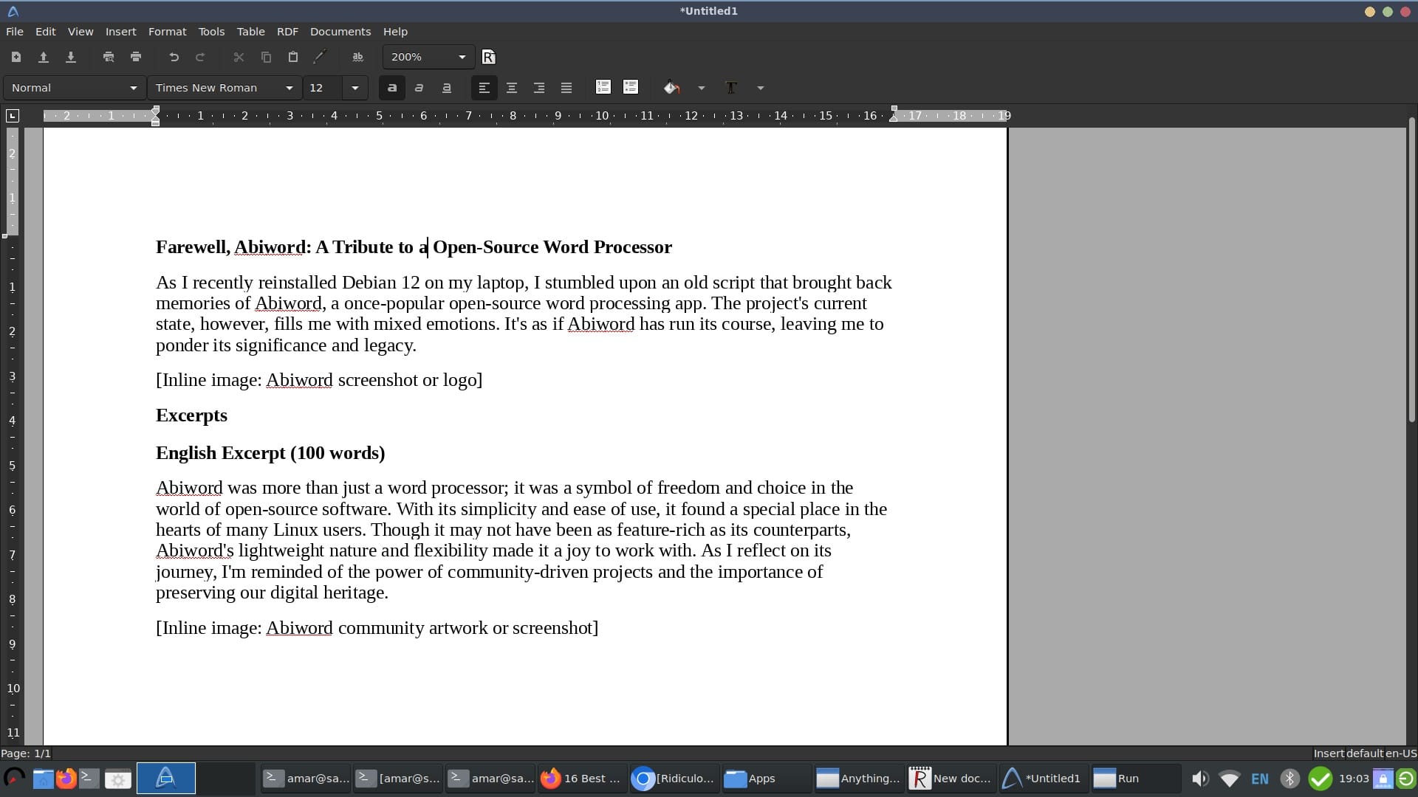
Task: Align text to the left
Action: click(484, 88)
